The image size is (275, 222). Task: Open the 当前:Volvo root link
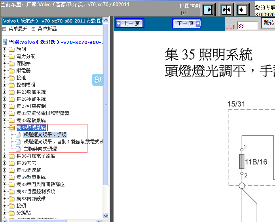(56, 42)
